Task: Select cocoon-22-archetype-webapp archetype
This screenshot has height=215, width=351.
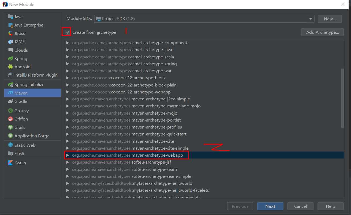Action: [x=204, y=92]
